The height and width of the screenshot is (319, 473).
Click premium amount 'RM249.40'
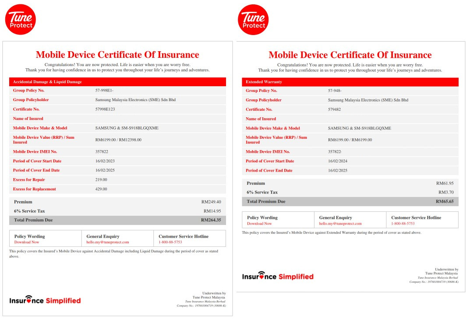click(211, 202)
